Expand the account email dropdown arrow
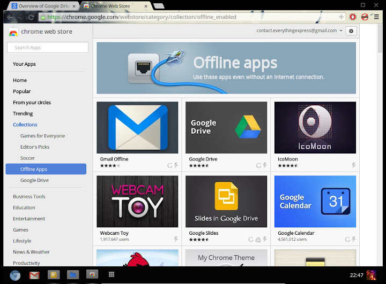 [x=341, y=30]
